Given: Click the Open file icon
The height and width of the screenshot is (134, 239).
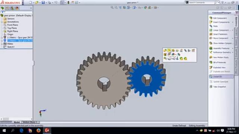Looking at the screenshot, I should pyautogui.click(x=37, y=3).
